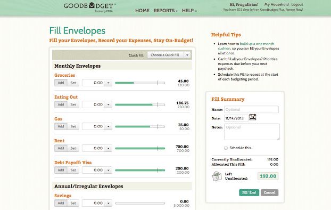Open Eating Out amount dropdown arrow
Viewport: 331px width, 210px height.
click(108, 104)
